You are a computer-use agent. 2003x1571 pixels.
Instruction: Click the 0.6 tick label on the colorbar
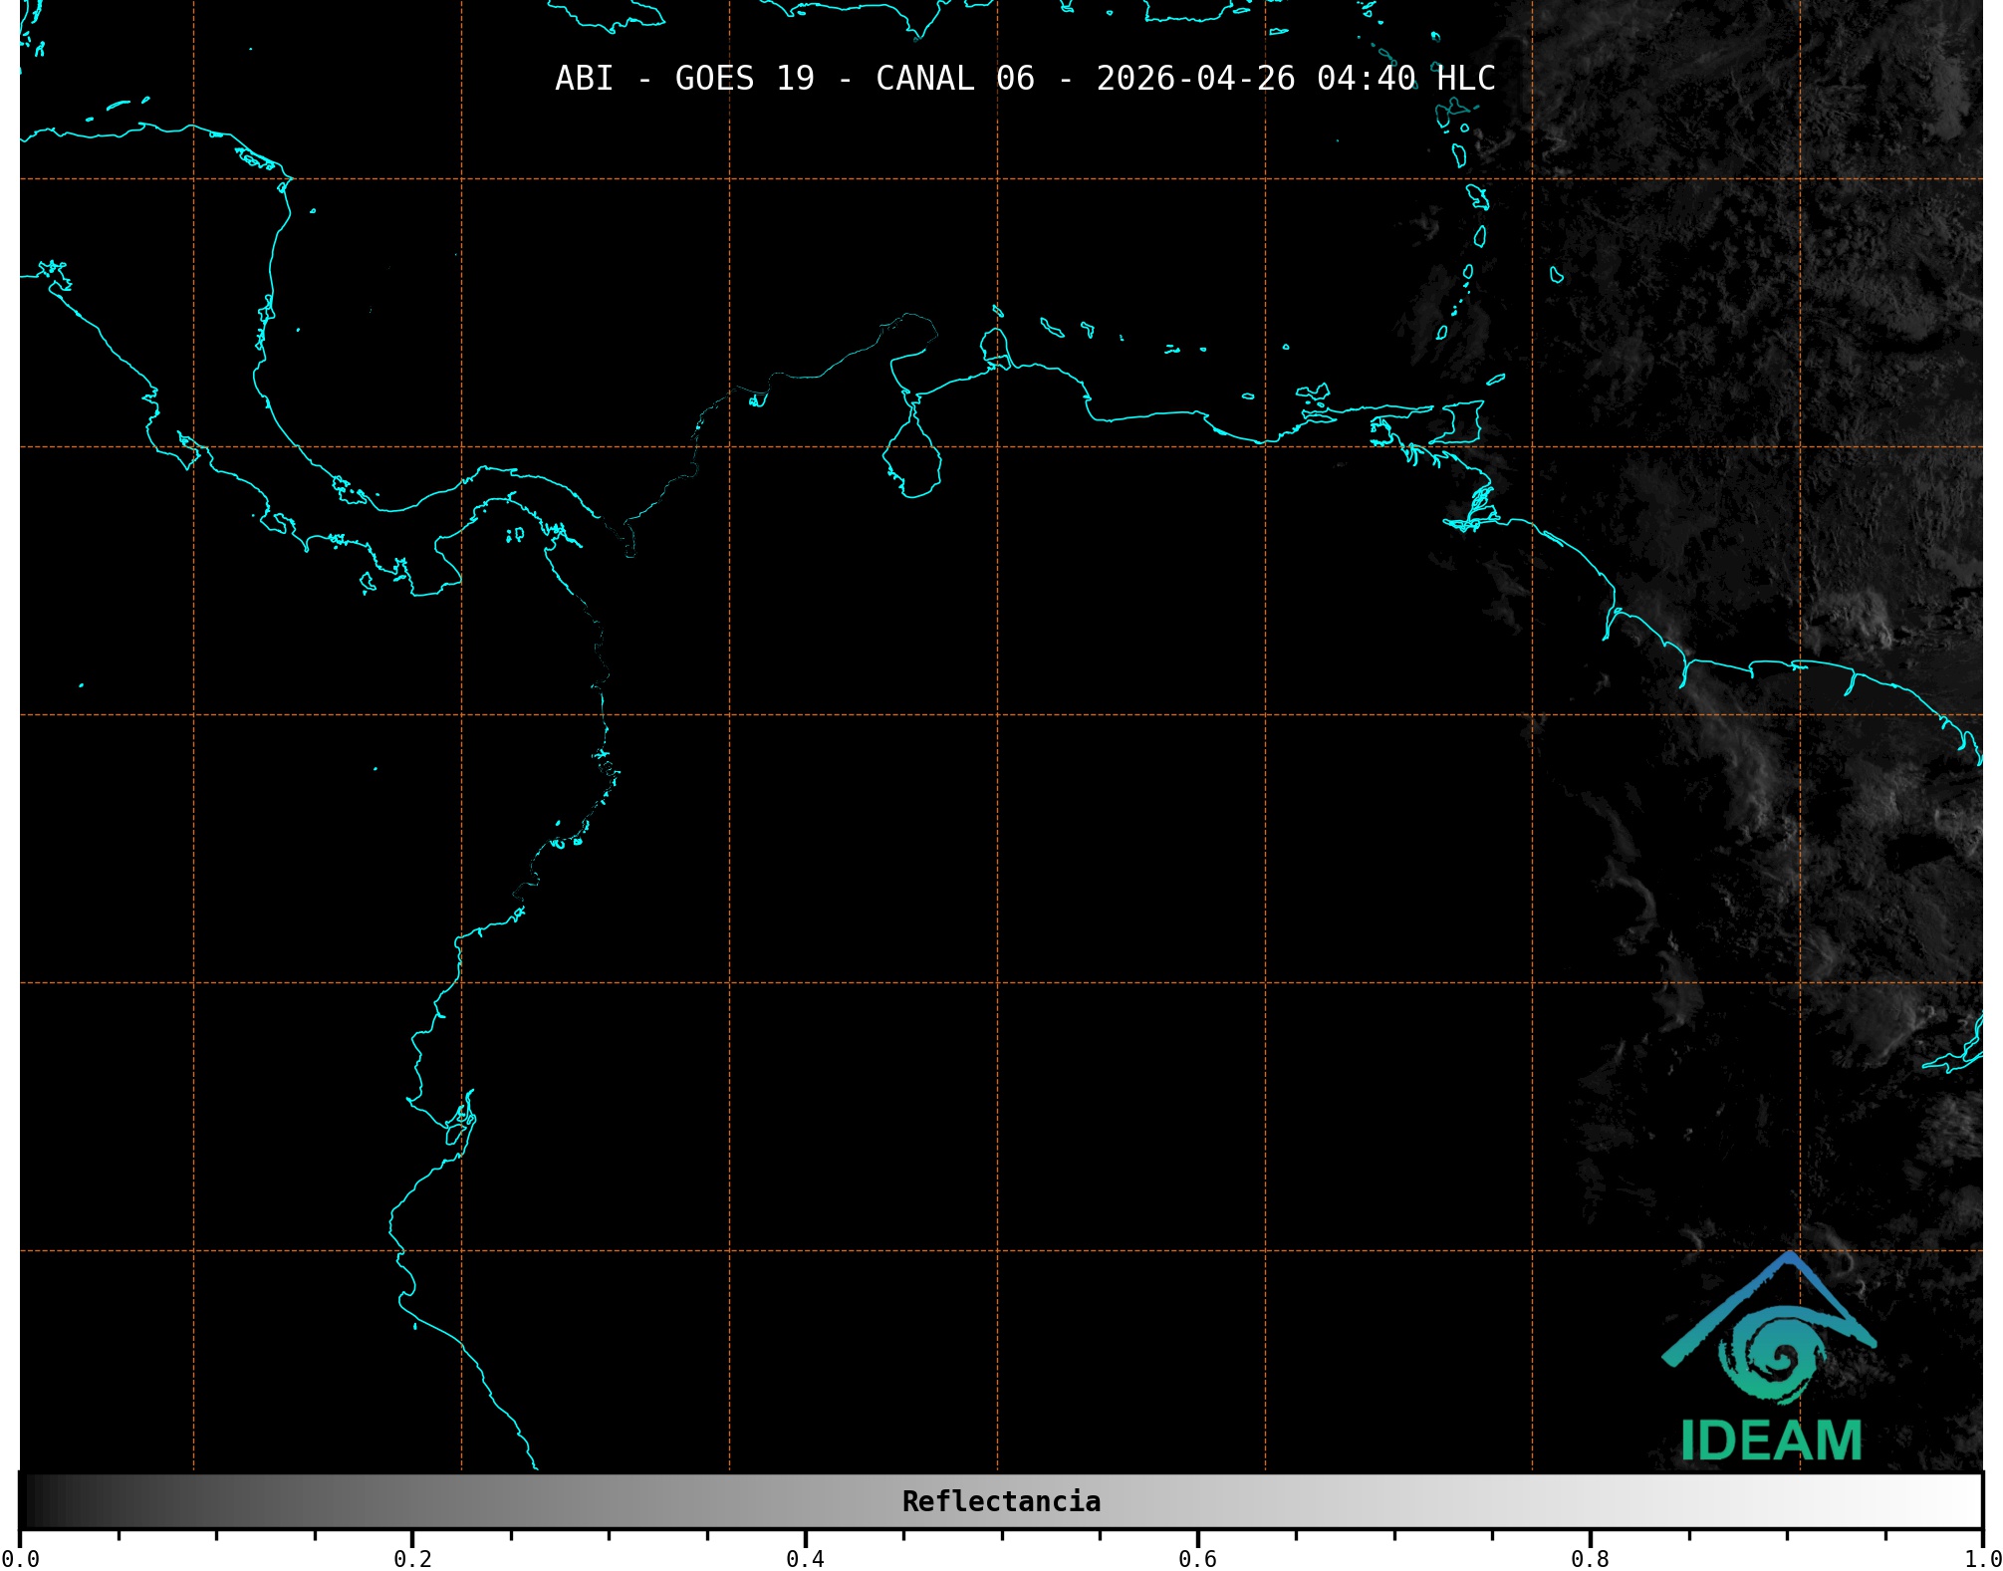pos(1197,1559)
